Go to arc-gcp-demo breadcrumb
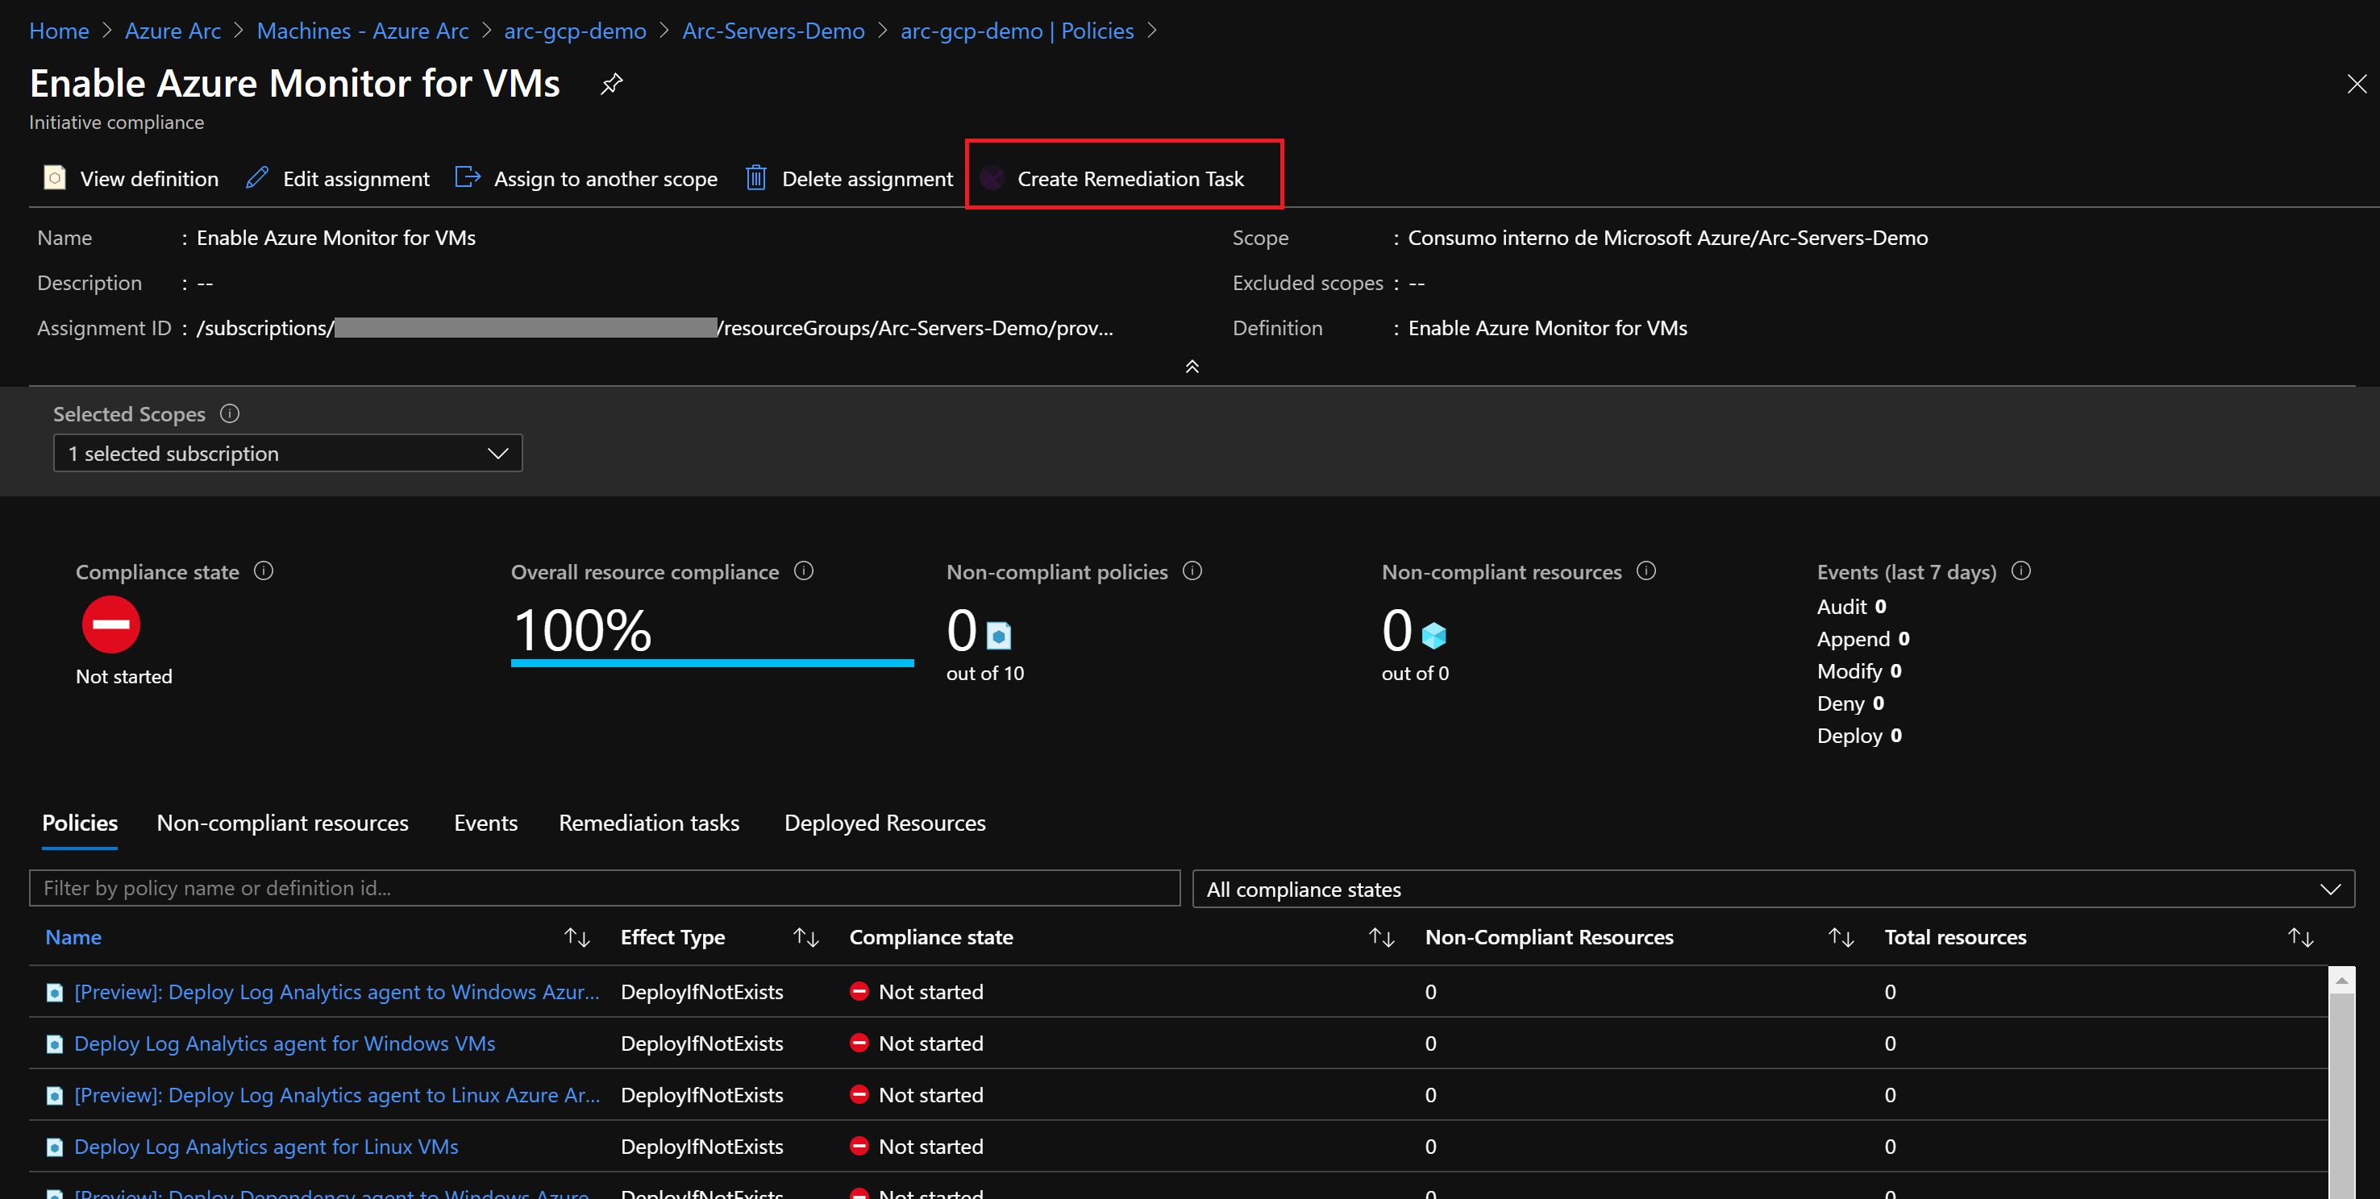Viewport: 2380px width, 1199px height. coord(575,31)
